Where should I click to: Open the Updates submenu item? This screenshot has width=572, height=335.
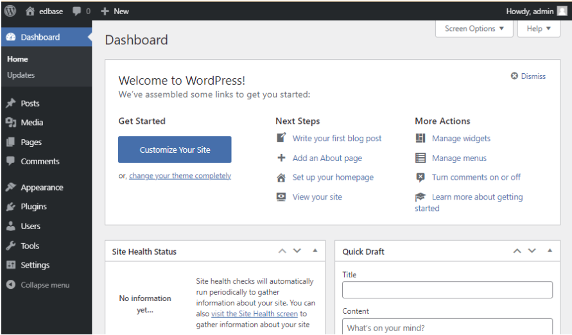click(21, 74)
